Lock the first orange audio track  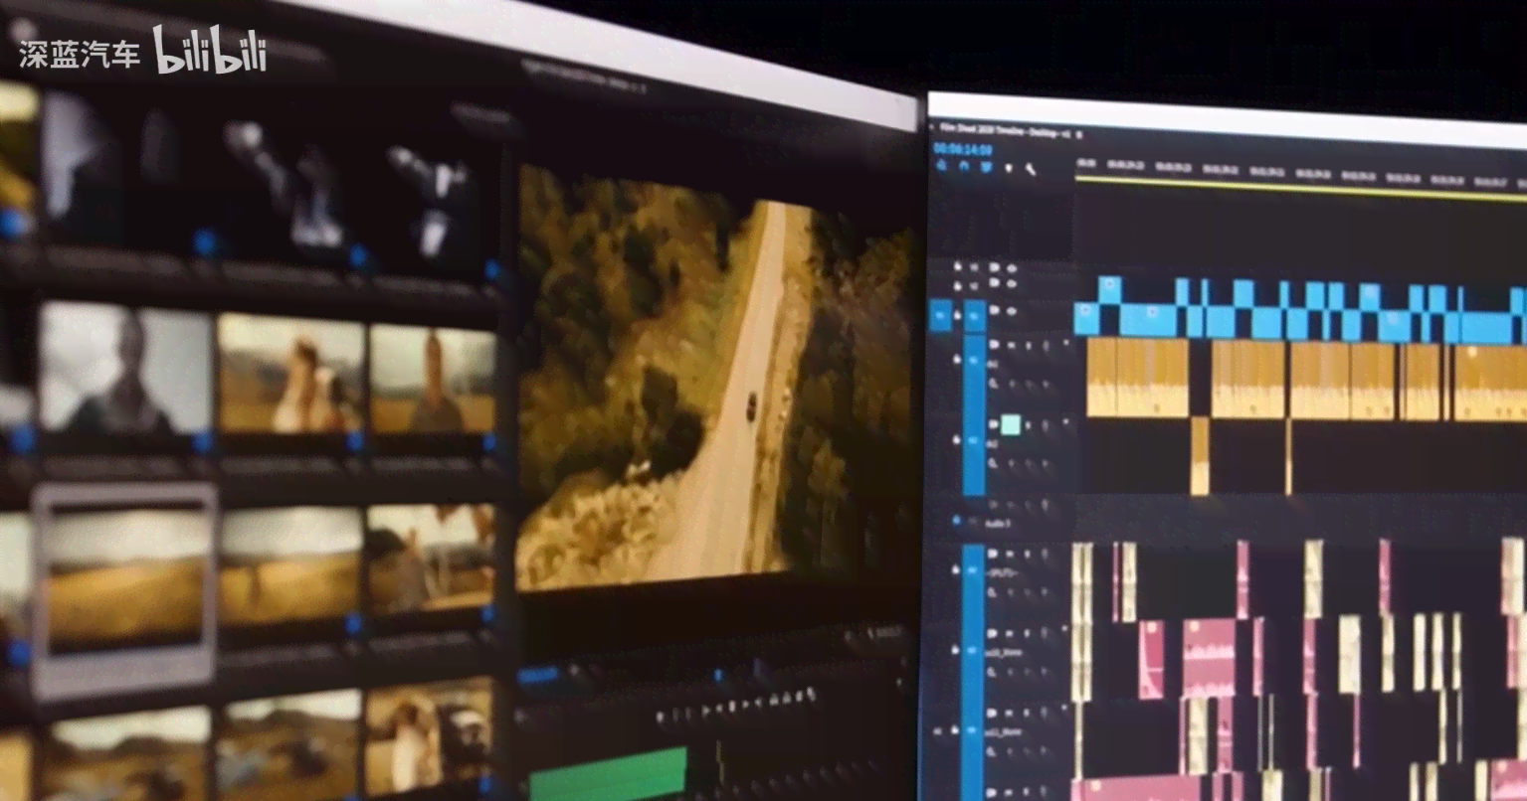(957, 359)
